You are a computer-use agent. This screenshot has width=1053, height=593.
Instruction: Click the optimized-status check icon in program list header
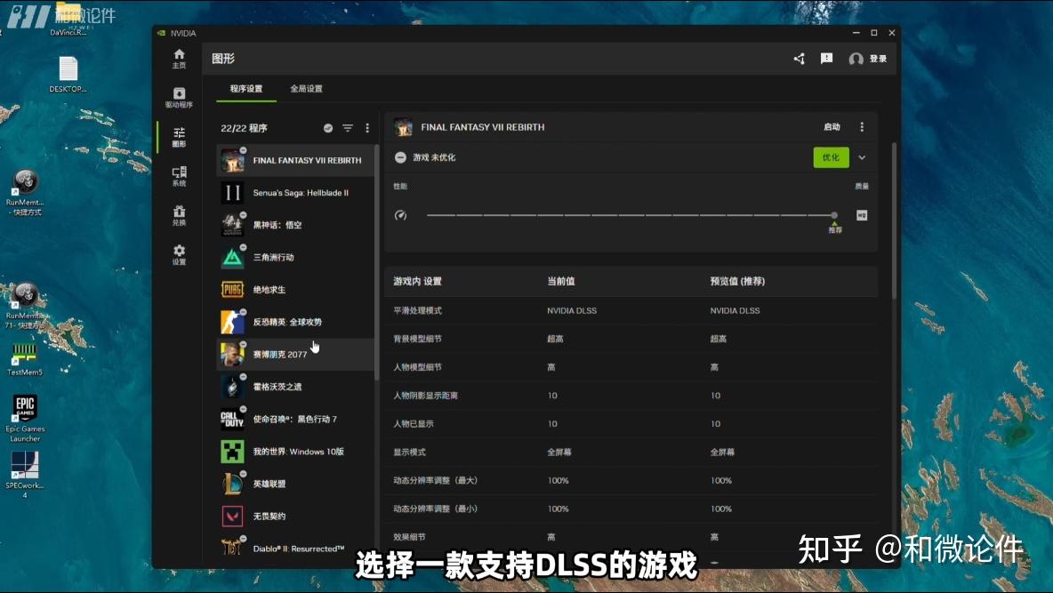pyautogui.click(x=327, y=128)
